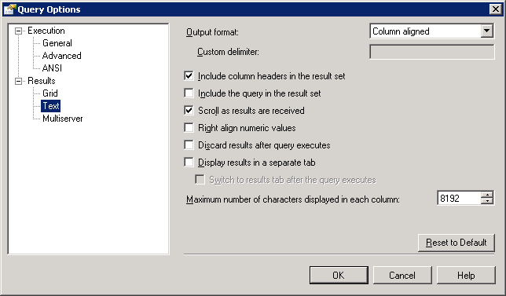The width and height of the screenshot is (506, 296).
Task: Check Display results in a separate tab
Action: [189, 163]
